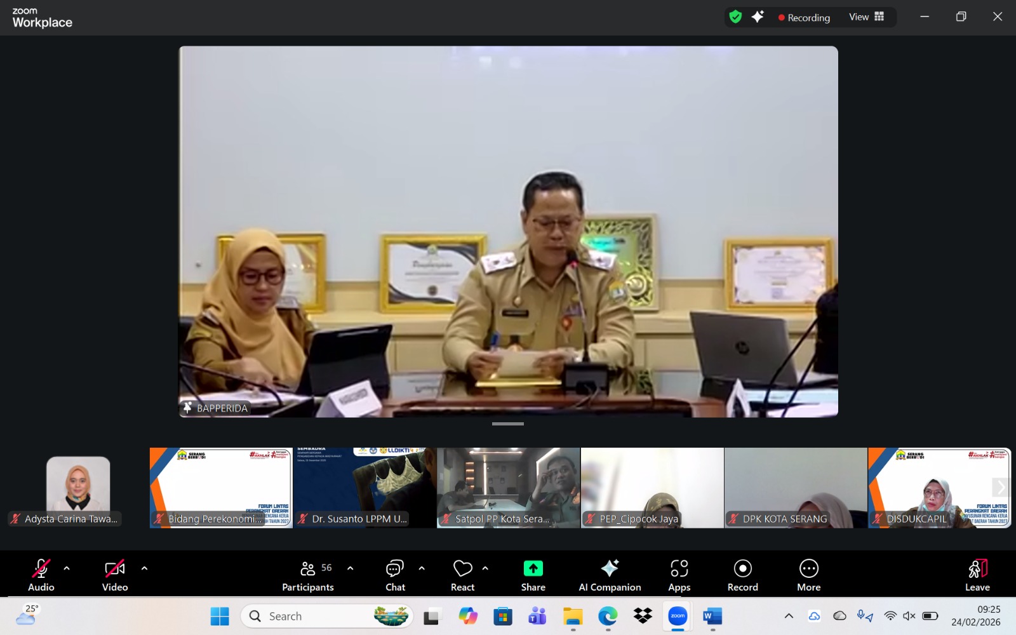Leave the meeting
Image resolution: width=1016 pixels, height=635 pixels.
(x=977, y=575)
